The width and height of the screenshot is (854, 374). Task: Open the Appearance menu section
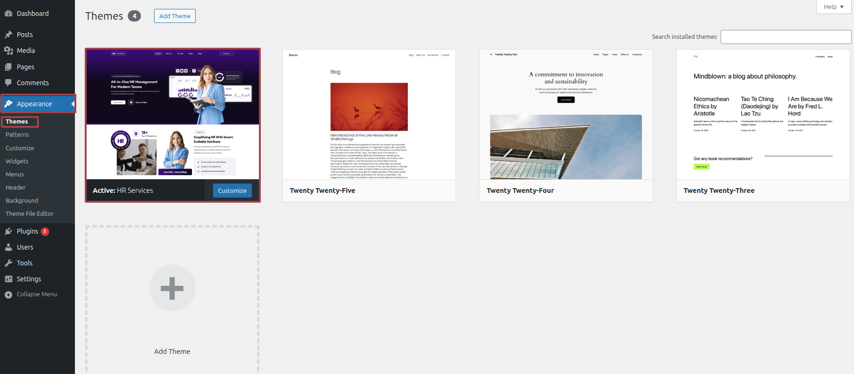[34, 104]
